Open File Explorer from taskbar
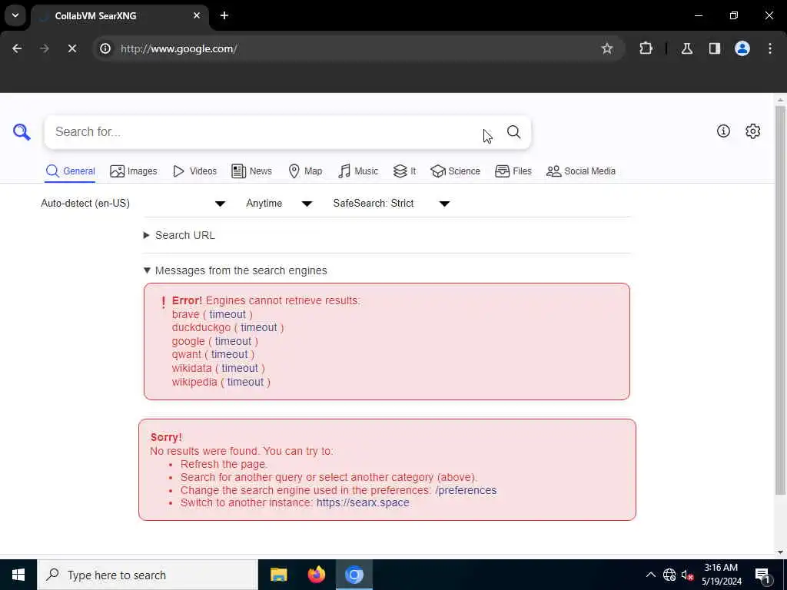This screenshot has width=787, height=590. pyautogui.click(x=278, y=575)
